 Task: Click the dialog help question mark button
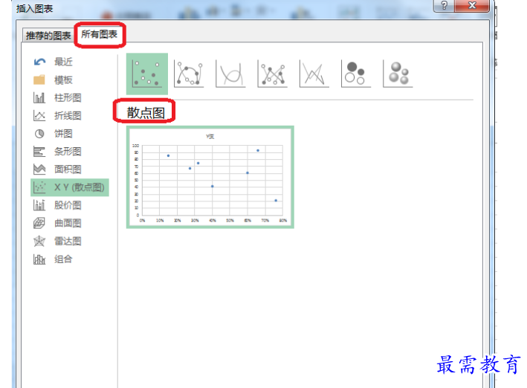point(444,5)
